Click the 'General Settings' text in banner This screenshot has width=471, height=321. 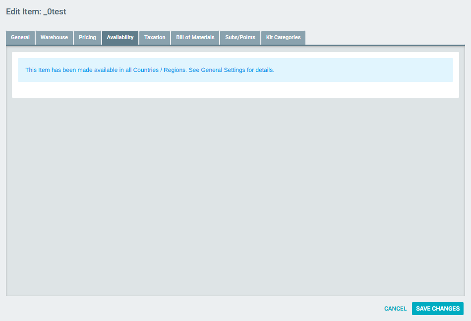click(x=223, y=70)
